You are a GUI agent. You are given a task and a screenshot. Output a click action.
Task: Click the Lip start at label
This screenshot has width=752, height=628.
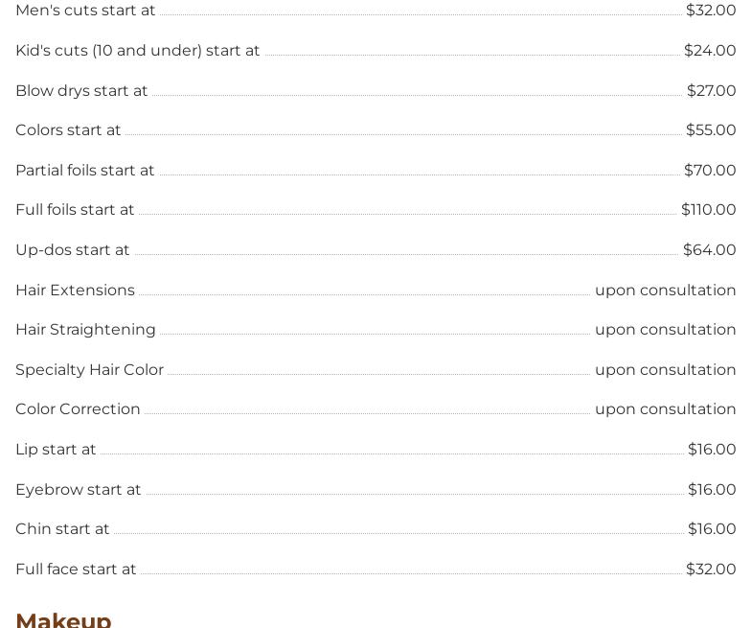coord(56,450)
